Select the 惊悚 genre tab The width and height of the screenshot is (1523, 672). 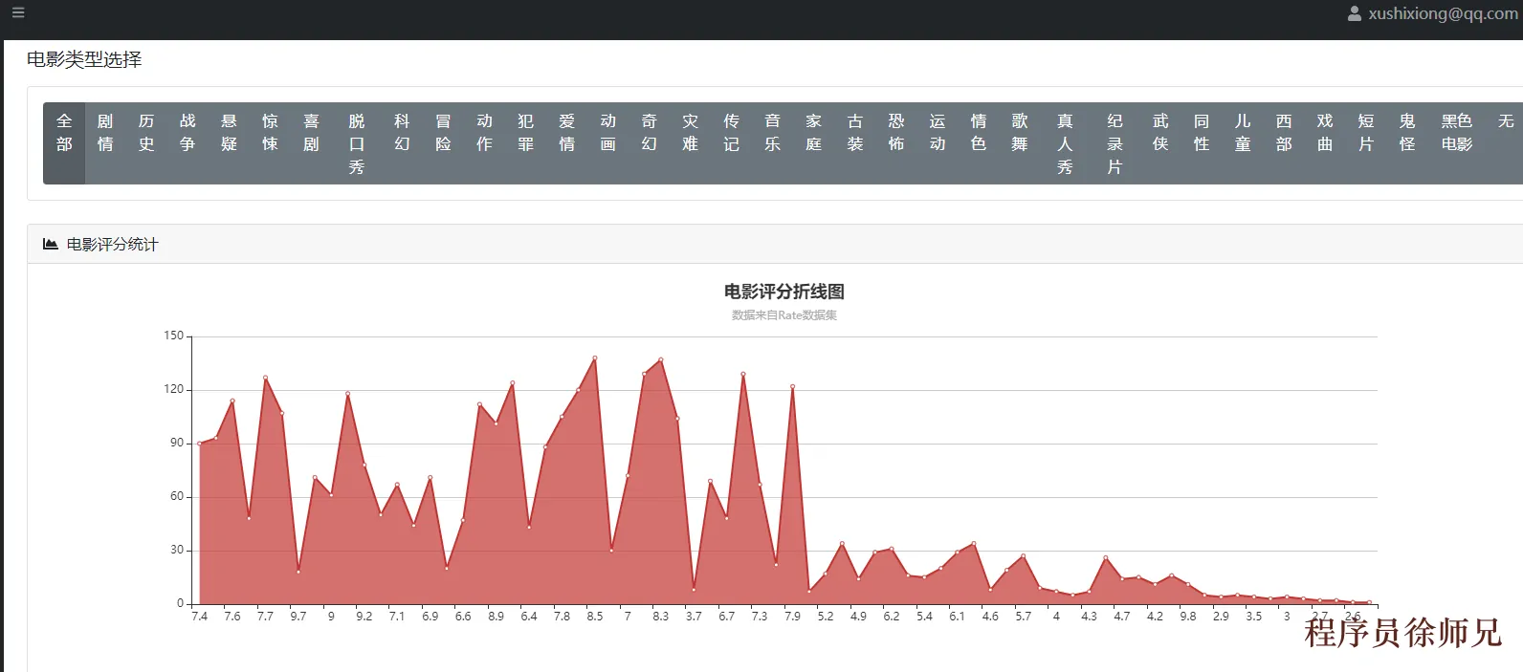click(270, 143)
